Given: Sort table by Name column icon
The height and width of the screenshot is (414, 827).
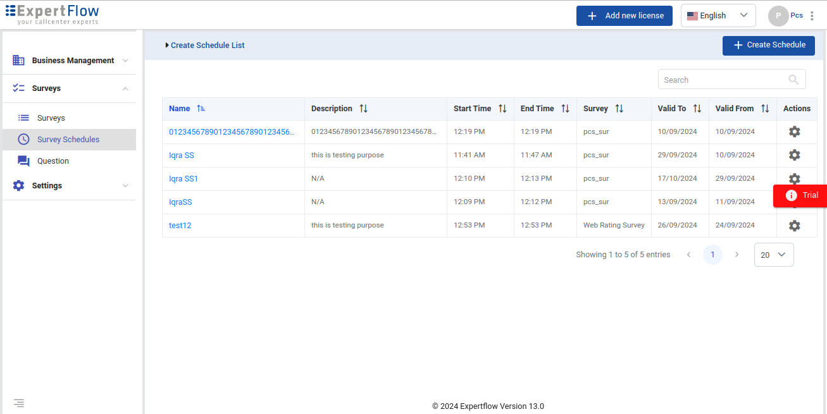Looking at the screenshot, I should 201,109.
